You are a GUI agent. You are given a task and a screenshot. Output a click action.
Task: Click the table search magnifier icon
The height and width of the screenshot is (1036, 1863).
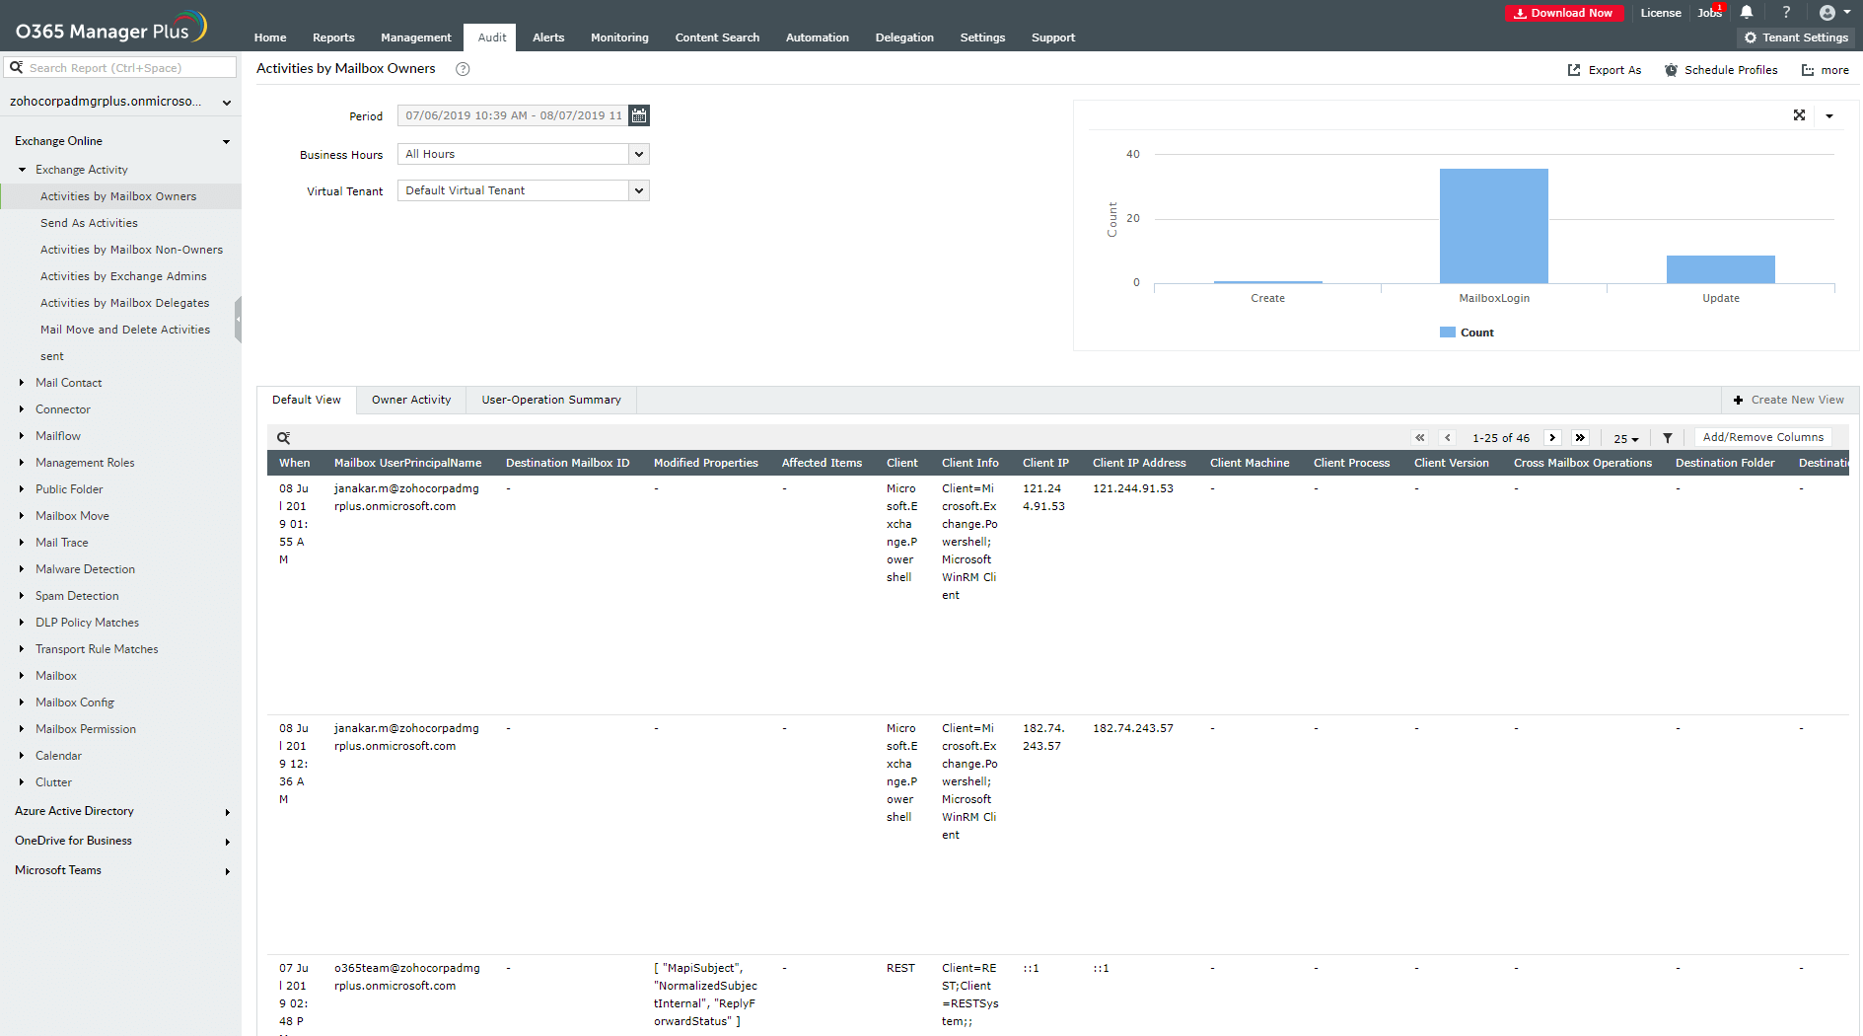(x=284, y=438)
